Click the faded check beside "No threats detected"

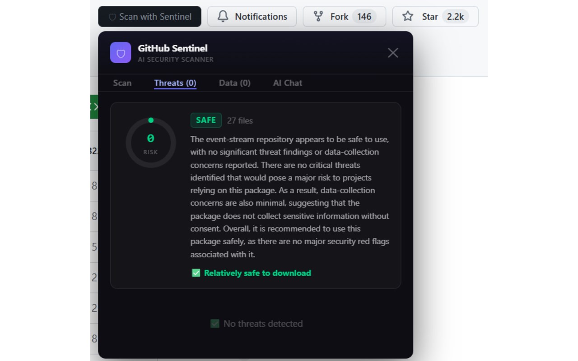pos(215,324)
